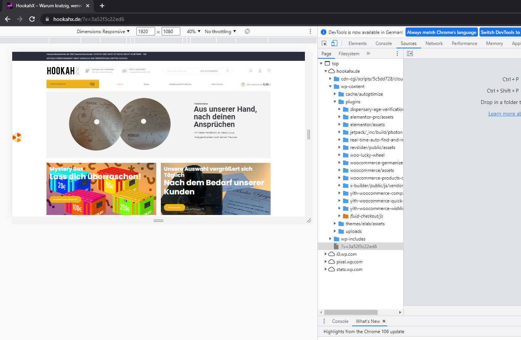
Task: Click Always match Chrome's language button
Action: coord(441,32)
